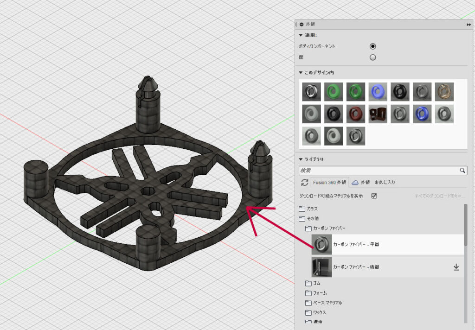The width and height of the screenshot is (475, 330).
Task: Click the すべてのダウンロードをキャ... link
Action: coord(439,196)
